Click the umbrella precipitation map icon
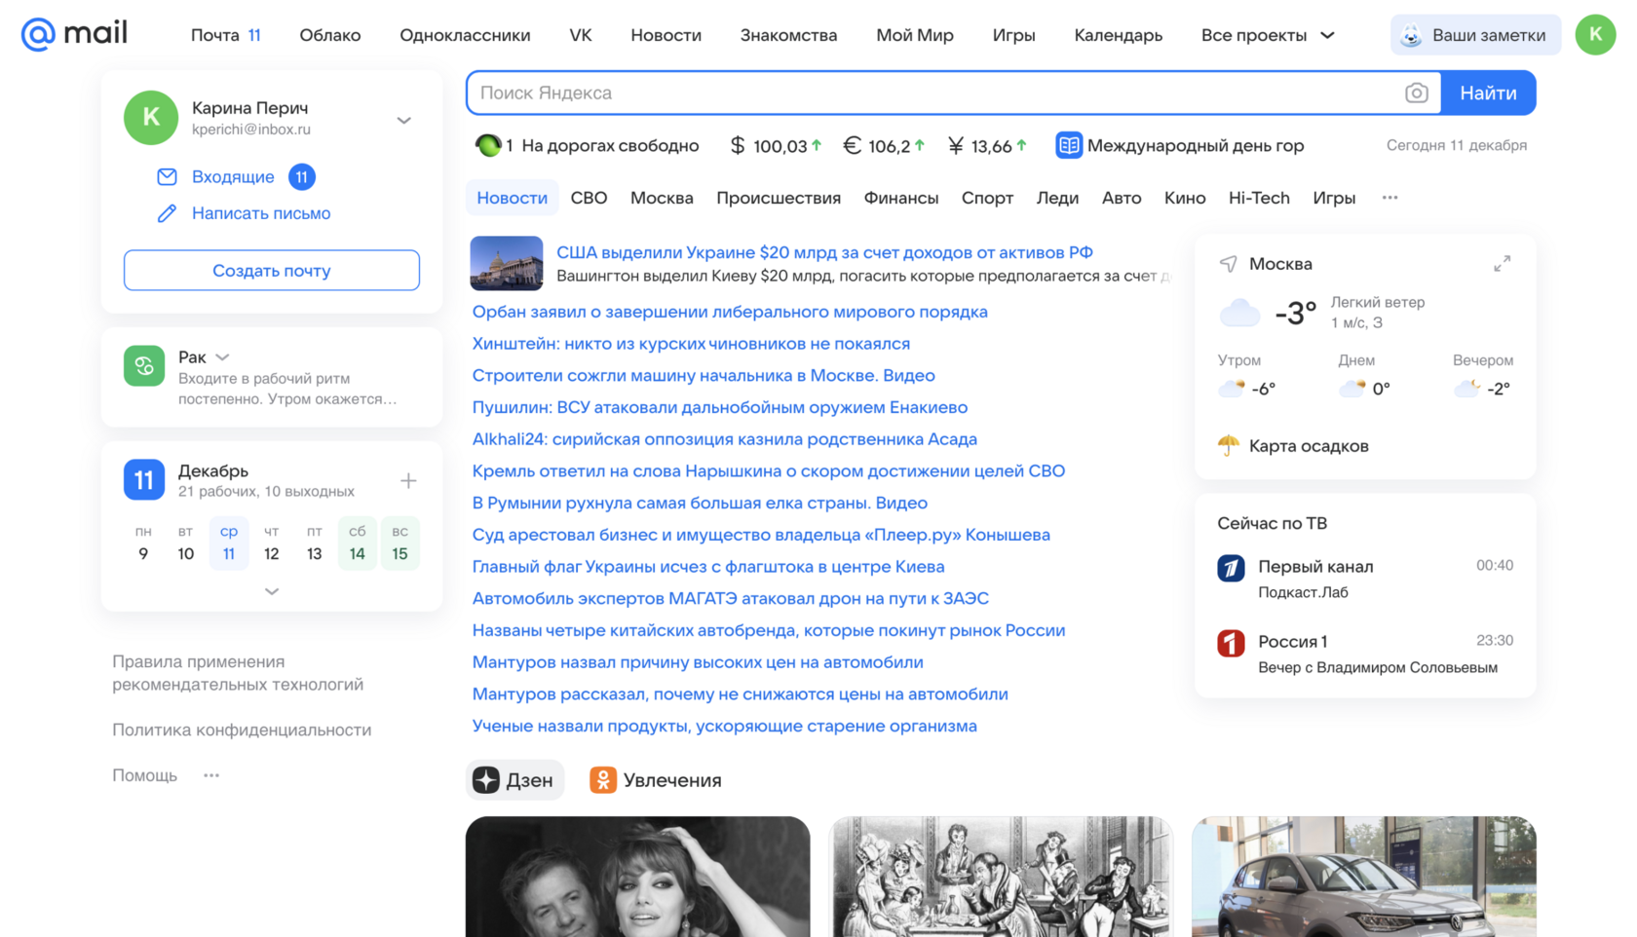The height and width of the screenshot is (937, 1637). (x=1229, y=446)
